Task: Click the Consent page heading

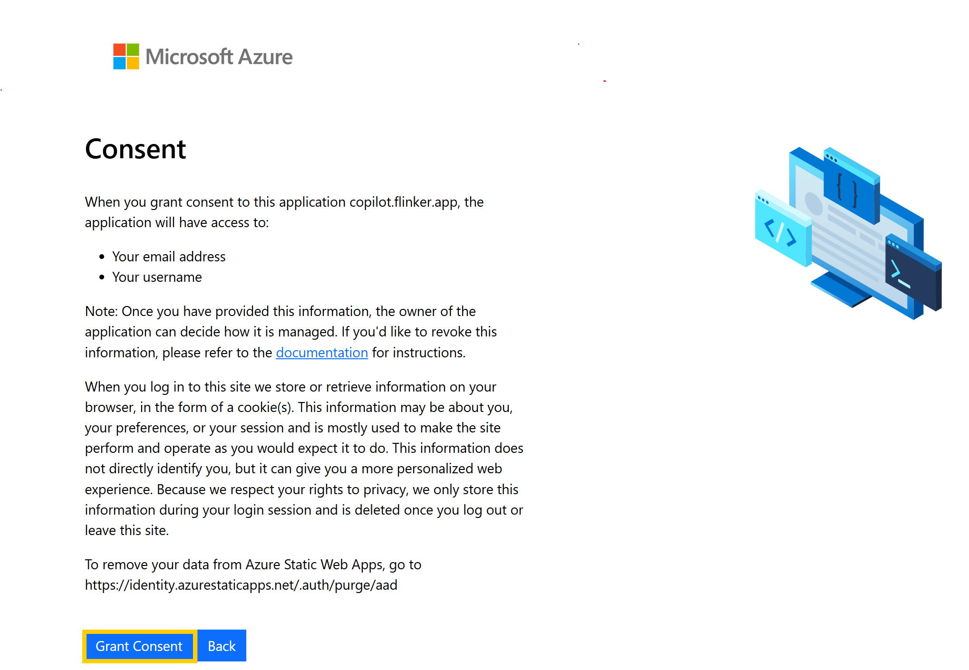Action: [x=136, y=149]
